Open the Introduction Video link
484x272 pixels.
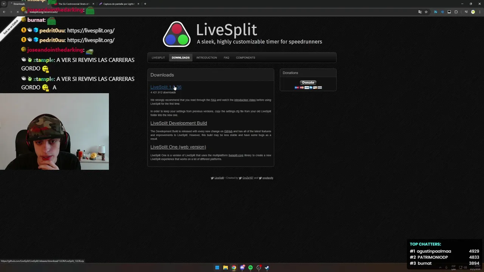tap(245, 100)
